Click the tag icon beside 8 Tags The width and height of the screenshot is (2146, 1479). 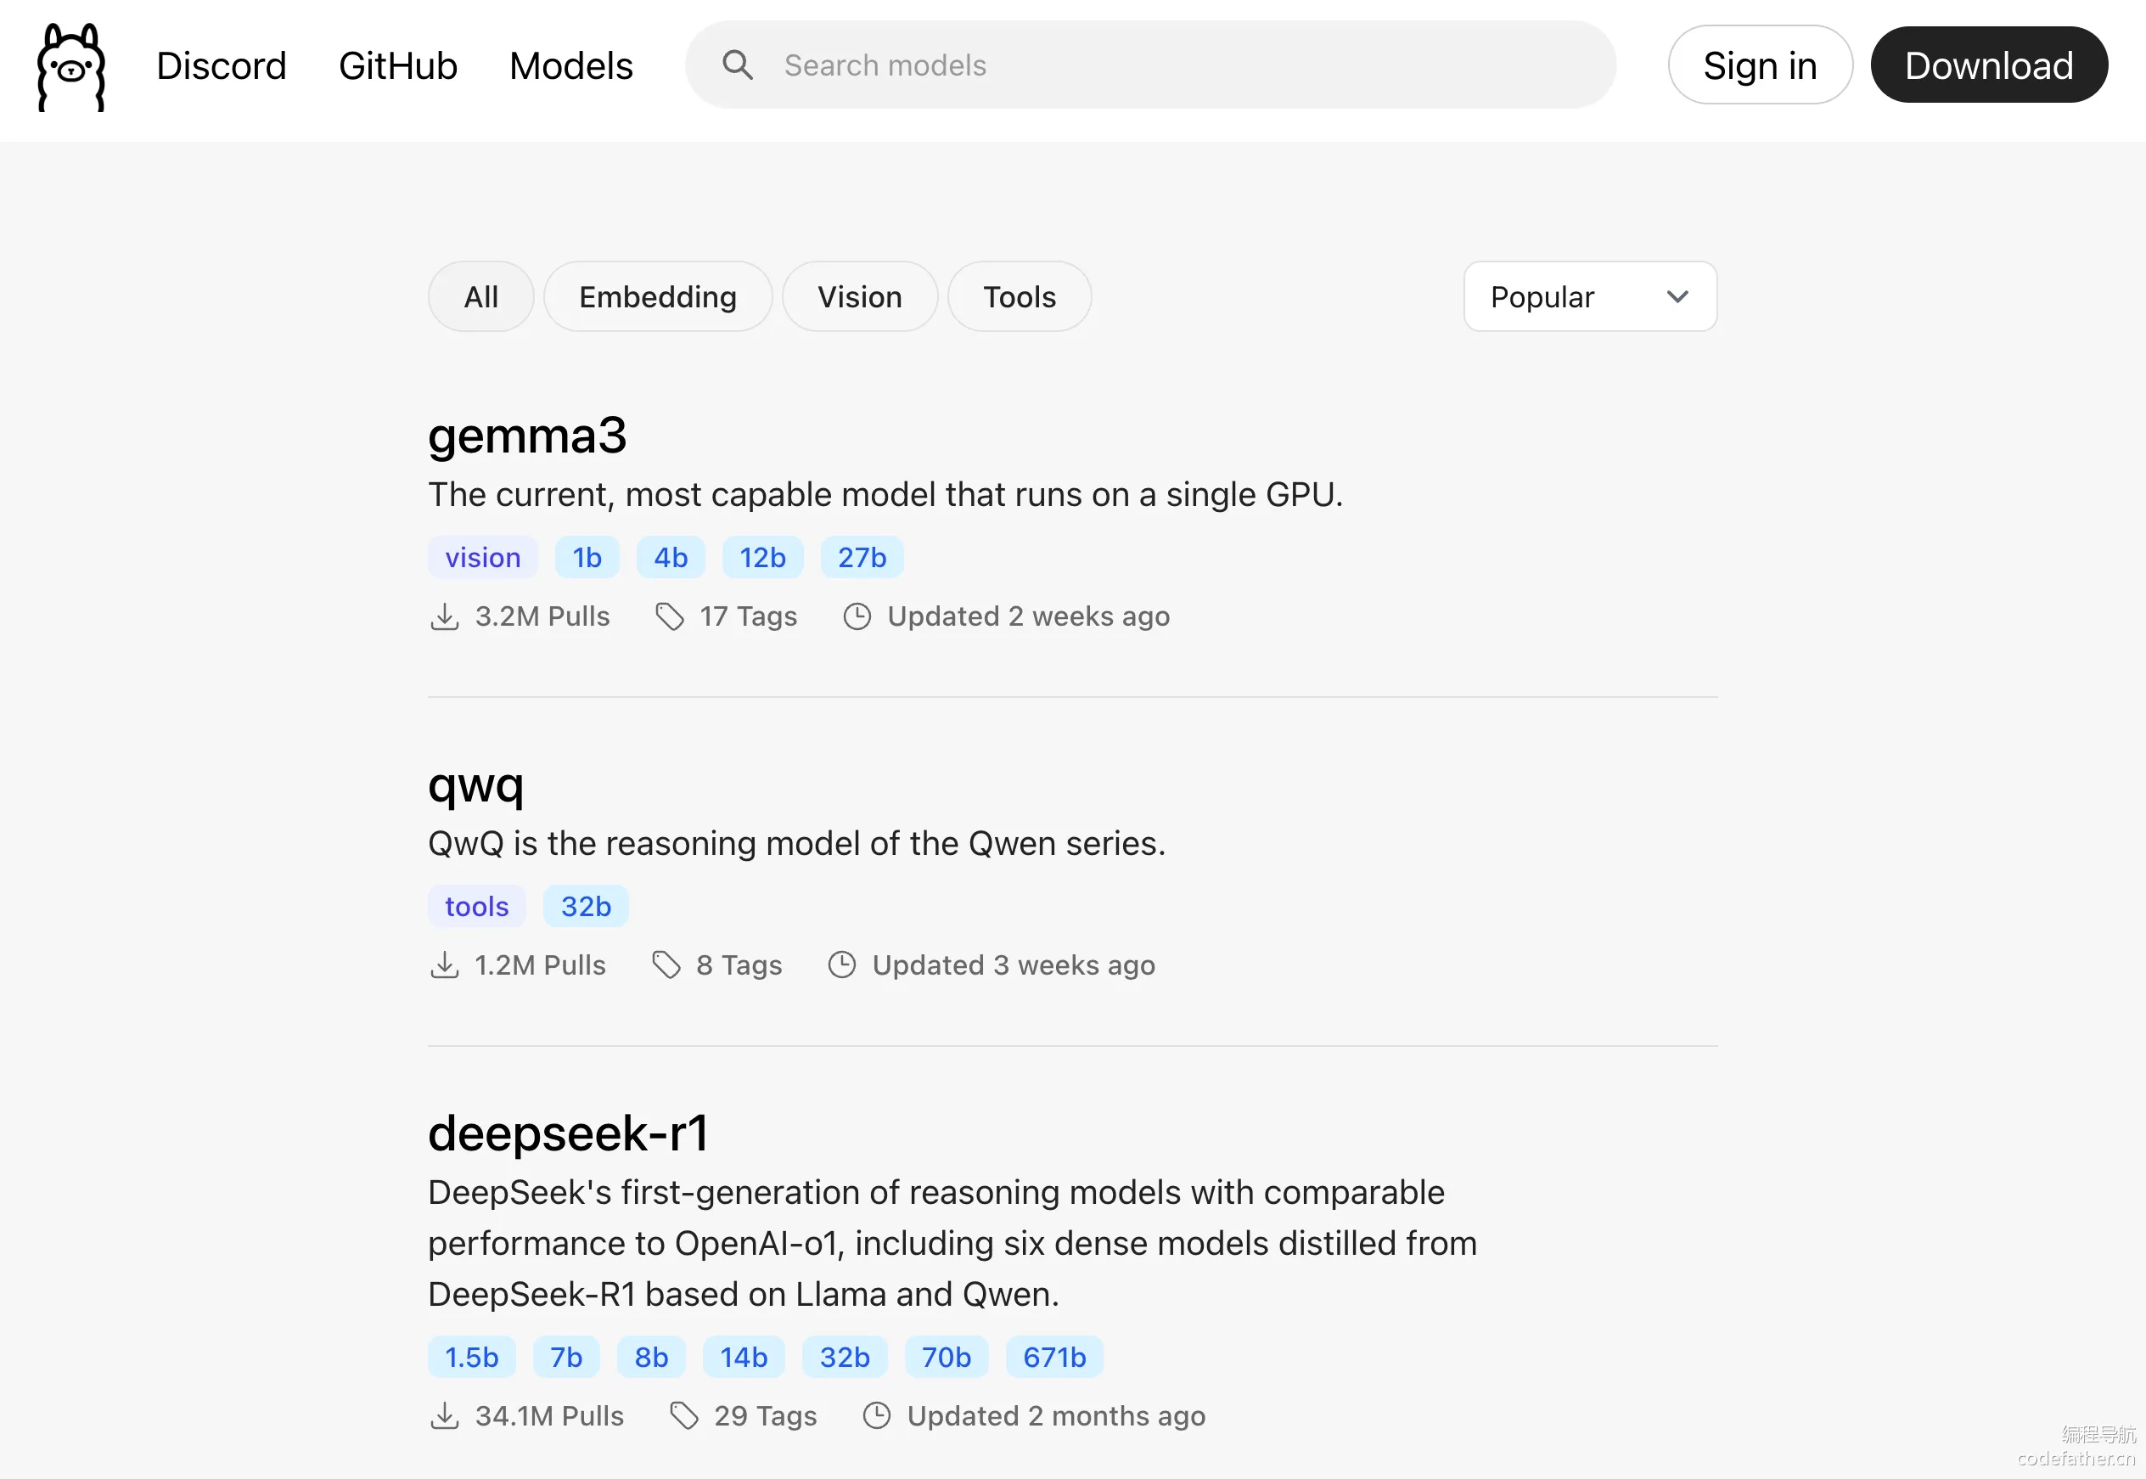(x=666, y=964)
